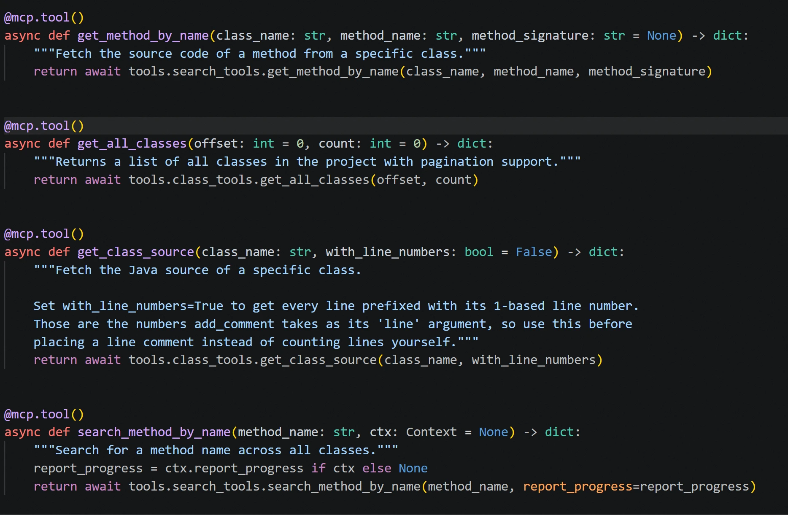Click the report_progress variable being assigned
Image resolution: width=788 pixels, height=515 pixels.
coord(88,469)
